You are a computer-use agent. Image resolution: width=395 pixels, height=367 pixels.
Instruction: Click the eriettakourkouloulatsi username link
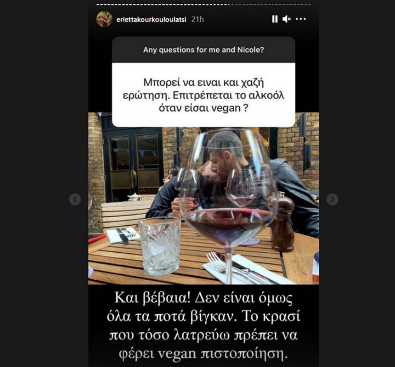point(151,20)
